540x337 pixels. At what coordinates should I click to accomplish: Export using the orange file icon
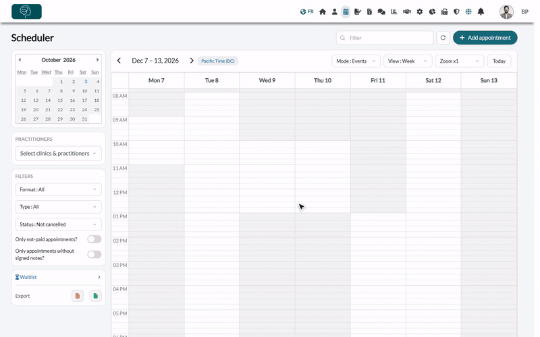point(78,296)
